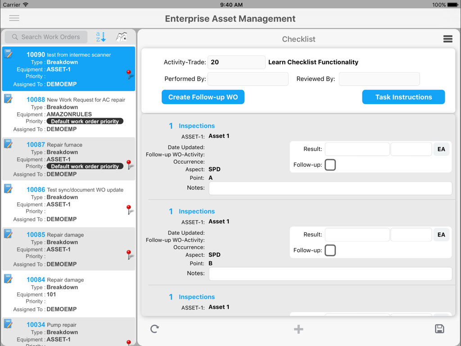Image resolution: width=461 pixels, height=346 pixels.
Task: Click the pencil edit icon on work order 10085
Action: click(x=8, y=233)
